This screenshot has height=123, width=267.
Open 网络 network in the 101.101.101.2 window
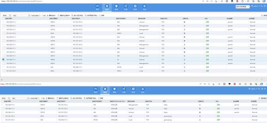pos(135,7)
